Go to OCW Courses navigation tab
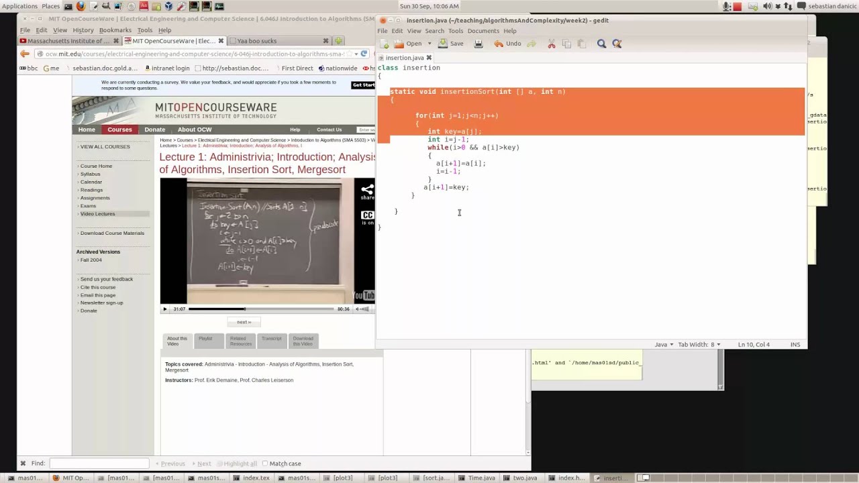The height and width of the screenshot is (483, 859). pyautogui.click(x=119, y=129)
